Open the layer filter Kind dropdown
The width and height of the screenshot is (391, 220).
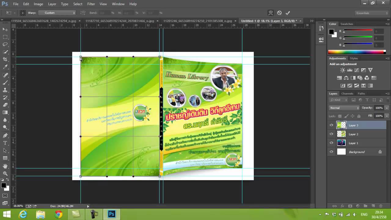coord(339,100)
